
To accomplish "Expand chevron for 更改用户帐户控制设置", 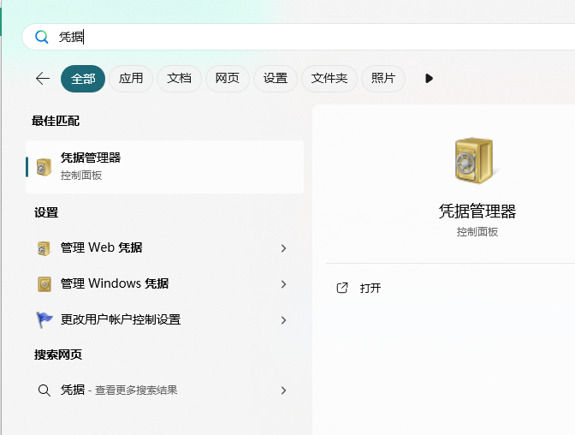I will 283,320.
